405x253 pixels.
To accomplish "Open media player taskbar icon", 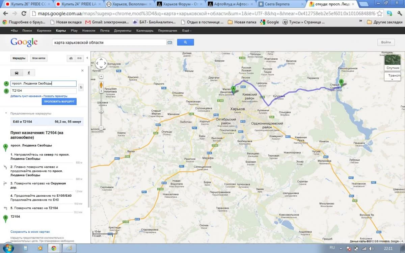I will click(x=40, y=248).
